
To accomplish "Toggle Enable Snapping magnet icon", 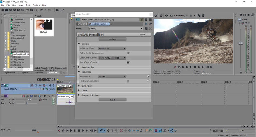I will click(156, 131).
